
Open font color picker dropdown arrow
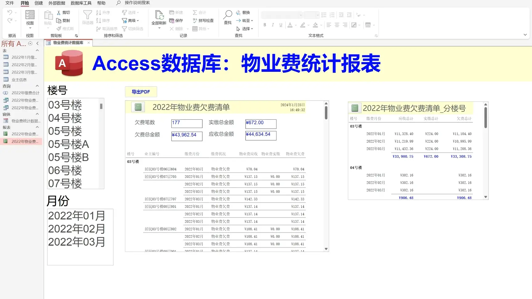pyautogui.click(x=296, y=25)
